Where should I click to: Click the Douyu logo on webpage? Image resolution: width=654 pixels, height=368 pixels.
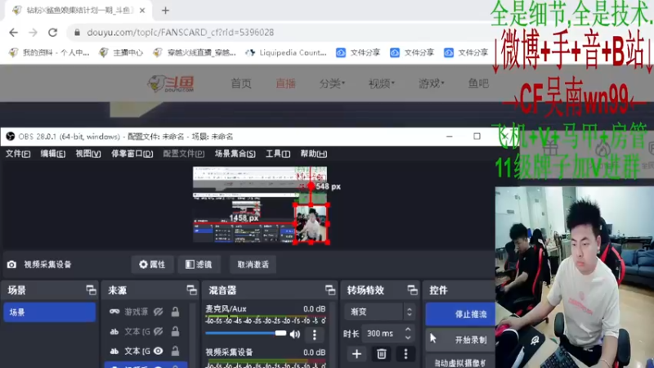click(x=171, y=83)
